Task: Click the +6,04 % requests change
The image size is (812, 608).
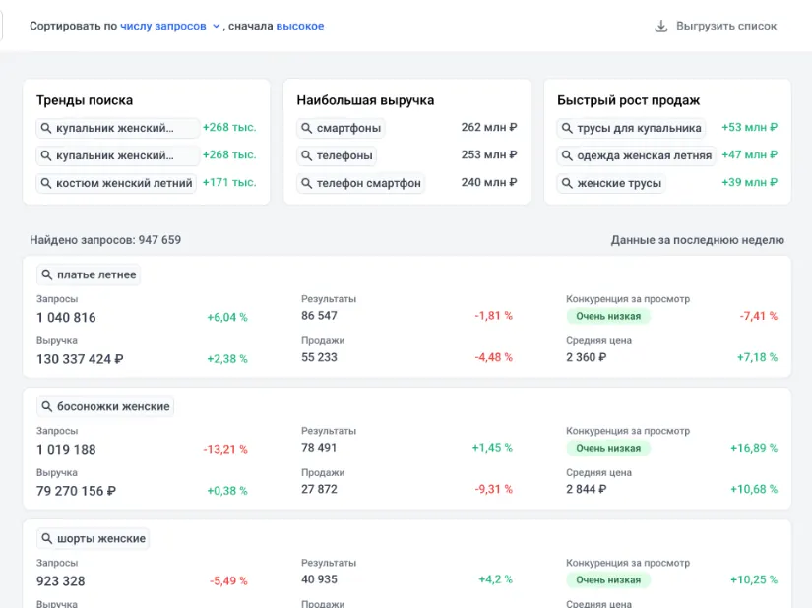Action: 227,317
